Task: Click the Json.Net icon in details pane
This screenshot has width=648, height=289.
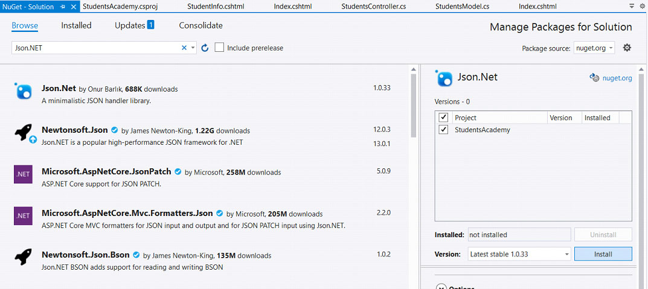Action: pyautogui.click(x=444, y=78)
